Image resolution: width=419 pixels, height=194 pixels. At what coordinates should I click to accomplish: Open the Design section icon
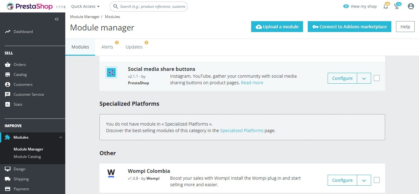(8, 169)
